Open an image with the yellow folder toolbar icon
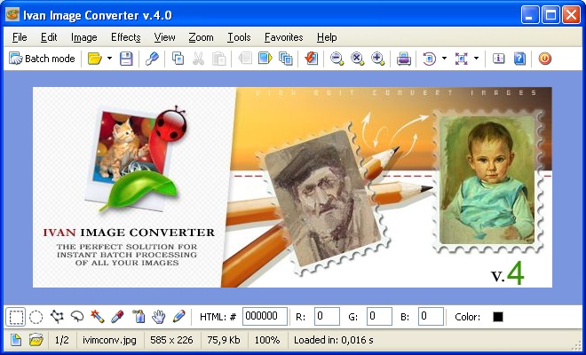The width and height of the screenshot is (586, 355). pyautogui.click(x=94, y=59)
